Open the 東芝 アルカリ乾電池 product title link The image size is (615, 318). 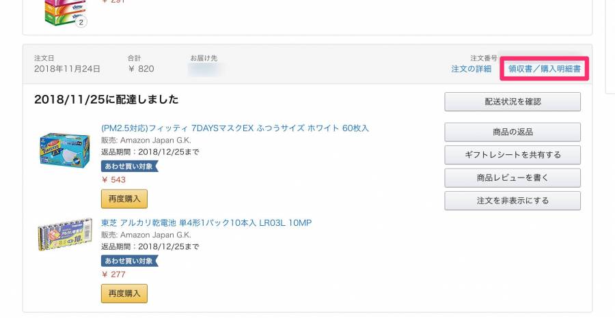(x=206, y=223)
